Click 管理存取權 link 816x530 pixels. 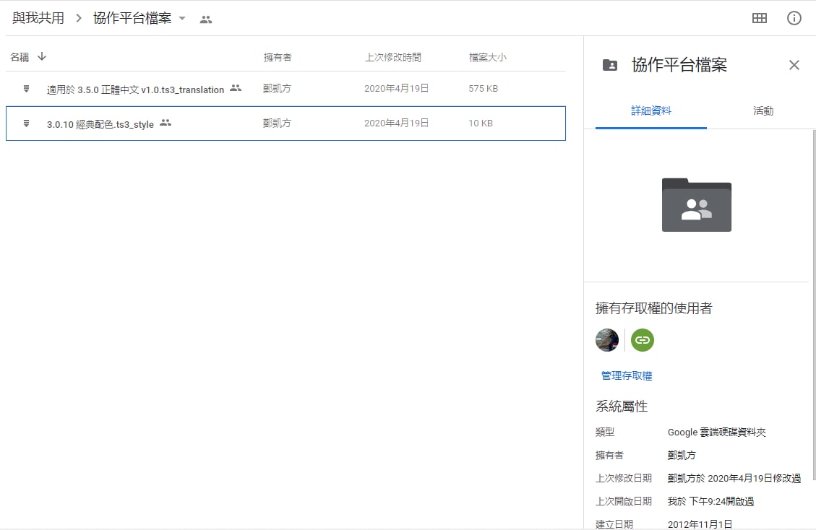627,375
